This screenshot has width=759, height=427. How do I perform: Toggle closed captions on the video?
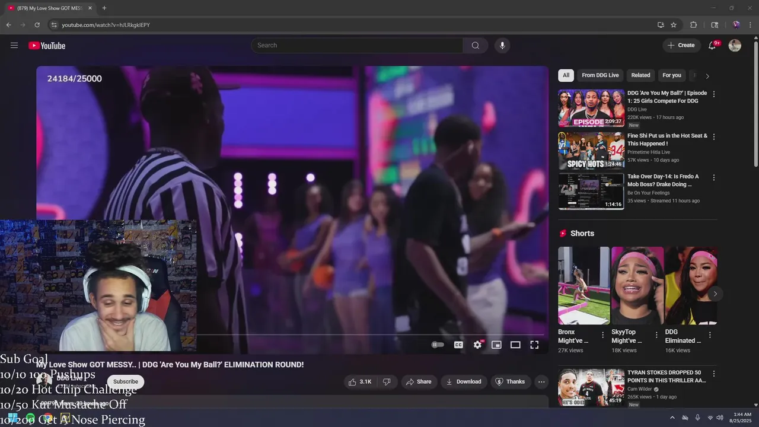458,345
